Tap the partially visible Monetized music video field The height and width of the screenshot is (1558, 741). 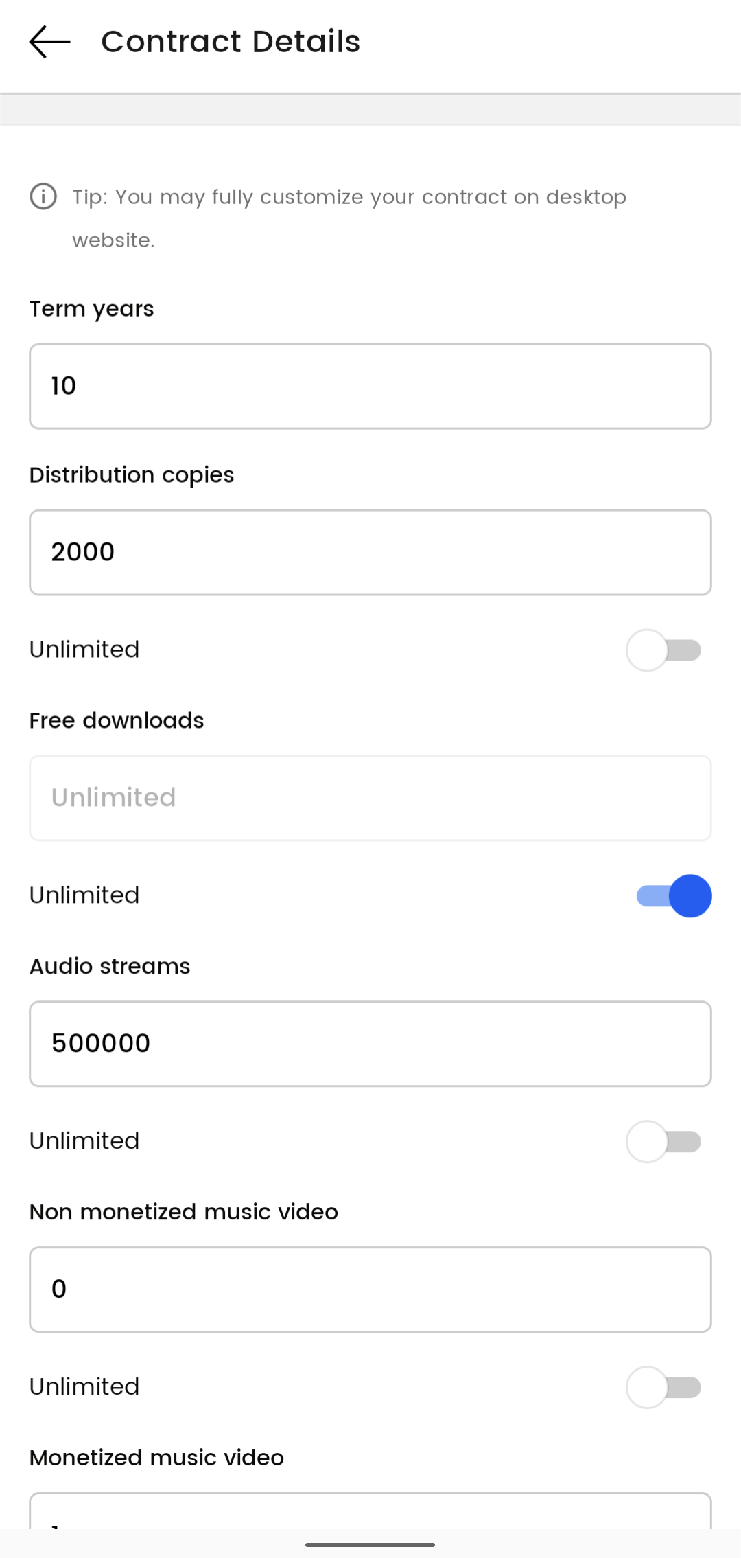click(370, 1513)
